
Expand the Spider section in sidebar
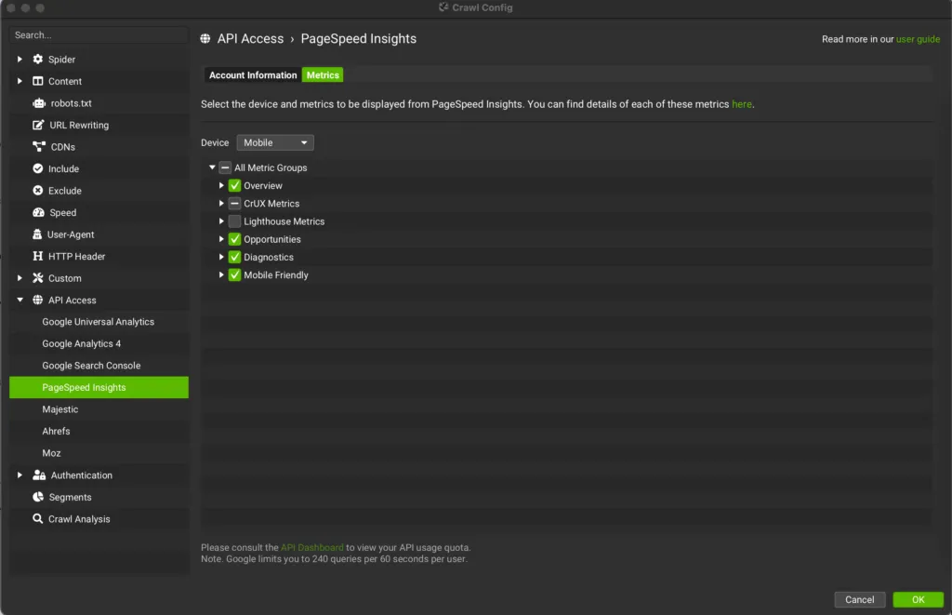click(x=20, y=59)
